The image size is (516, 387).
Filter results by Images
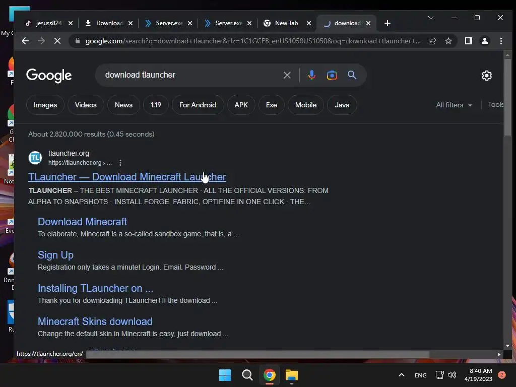(x=45, y=105)
